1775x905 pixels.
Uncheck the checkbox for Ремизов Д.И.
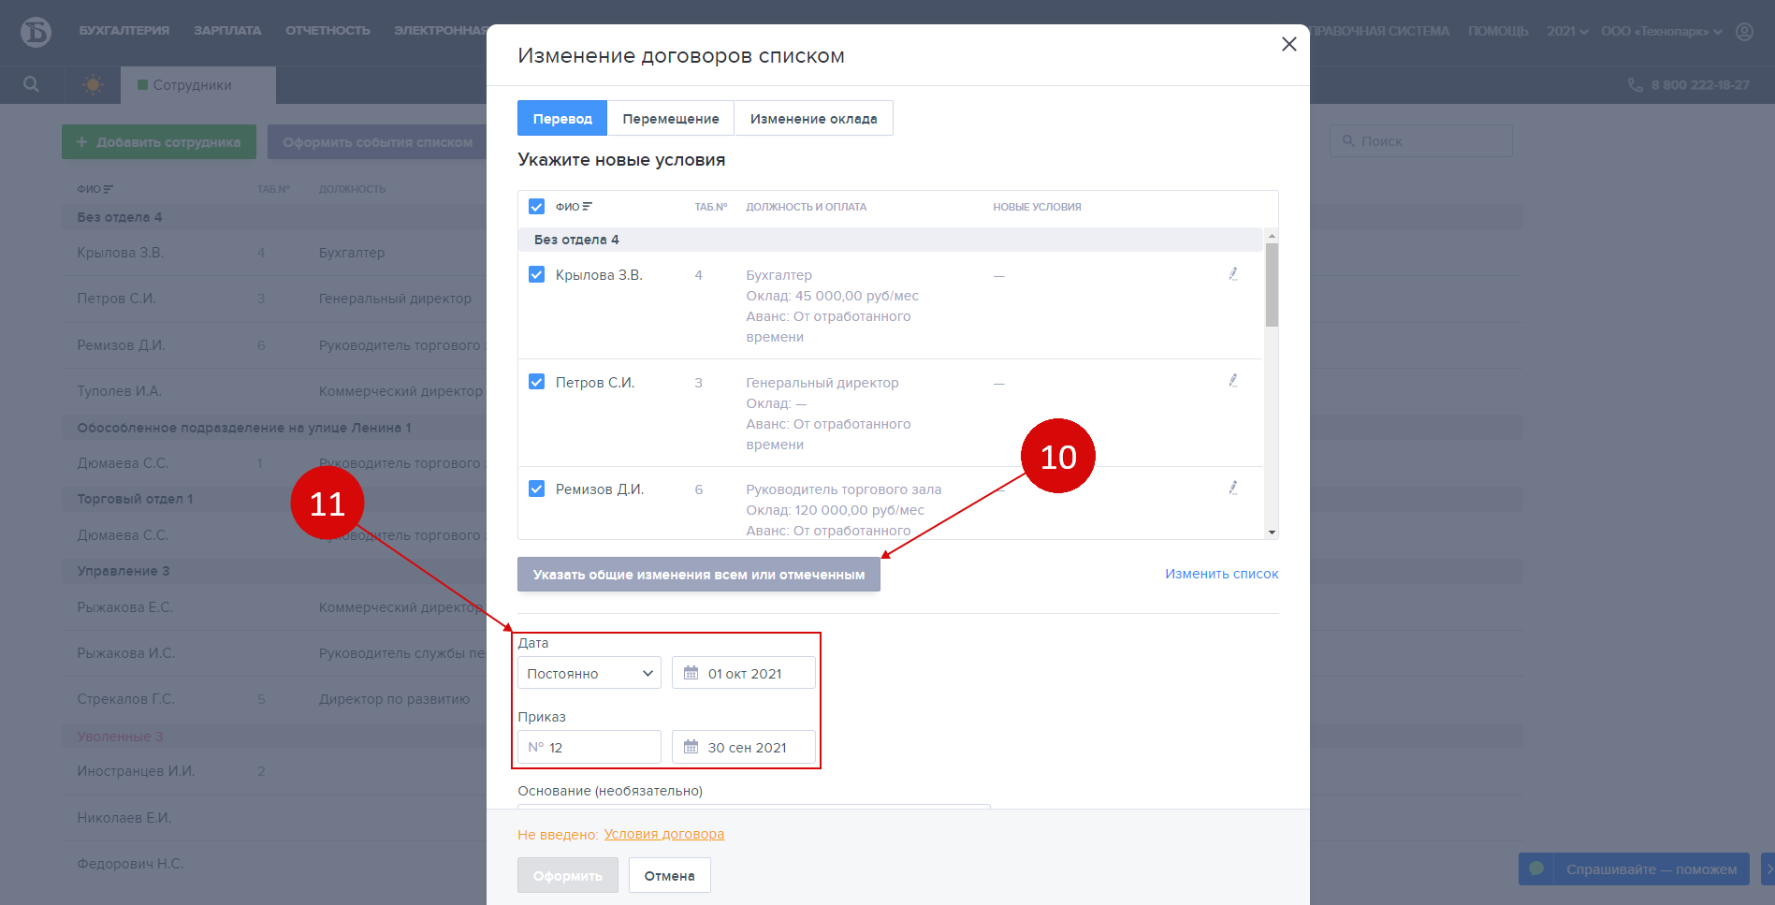[536, 489]
